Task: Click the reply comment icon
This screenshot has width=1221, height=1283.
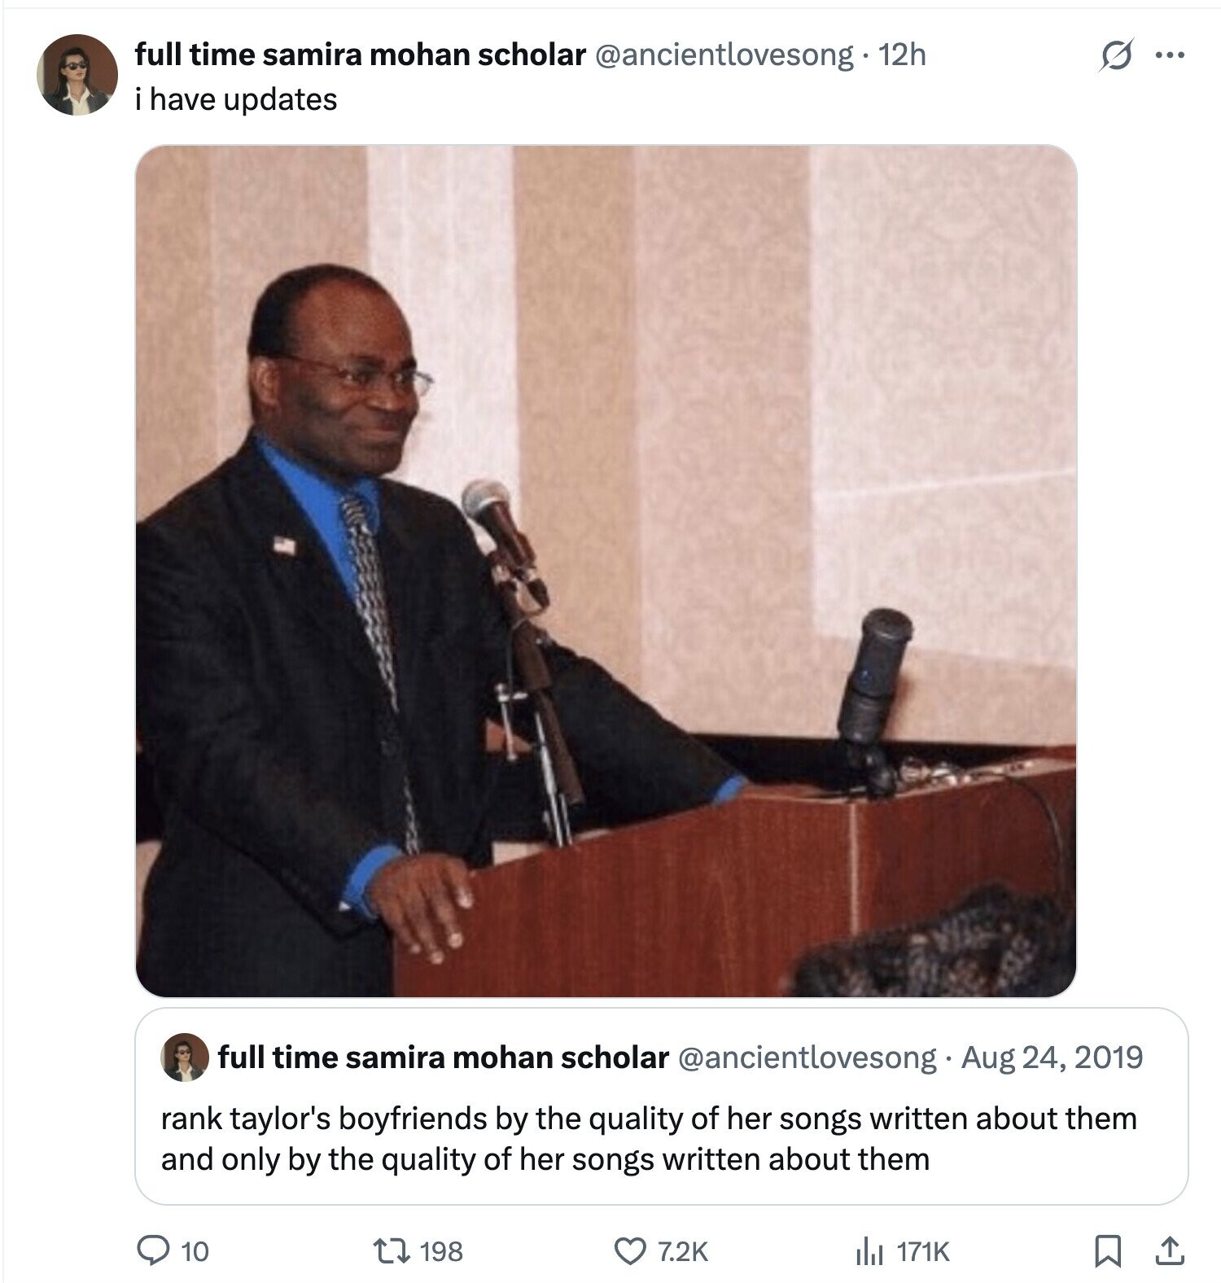Action: (x=151, y=1250)
